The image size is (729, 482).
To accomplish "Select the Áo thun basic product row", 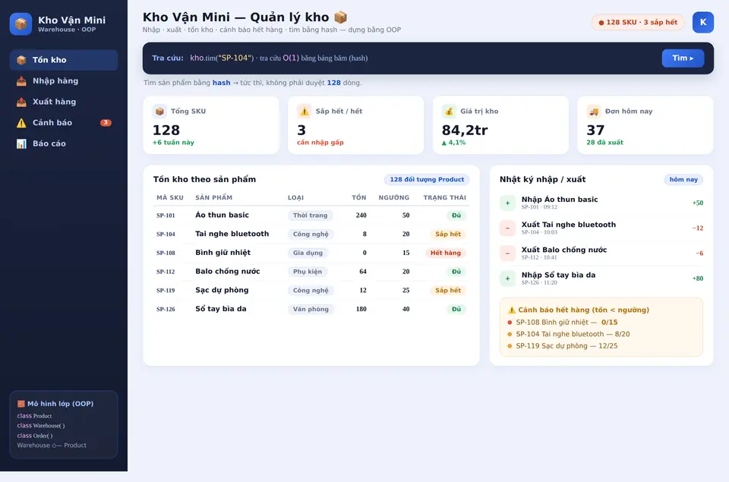I will coord(311,216).
